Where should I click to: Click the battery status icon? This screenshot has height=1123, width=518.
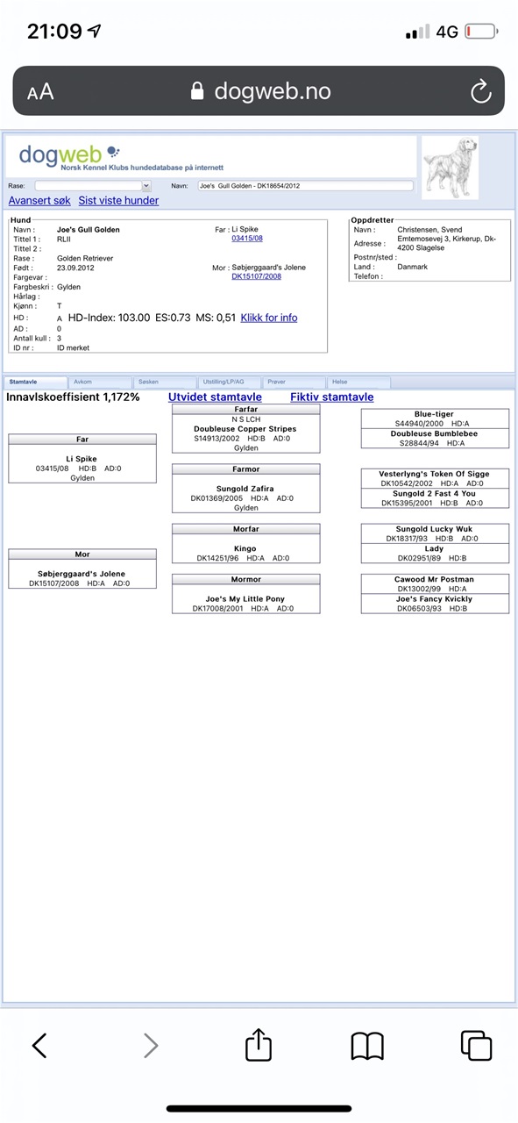point(482,32)
